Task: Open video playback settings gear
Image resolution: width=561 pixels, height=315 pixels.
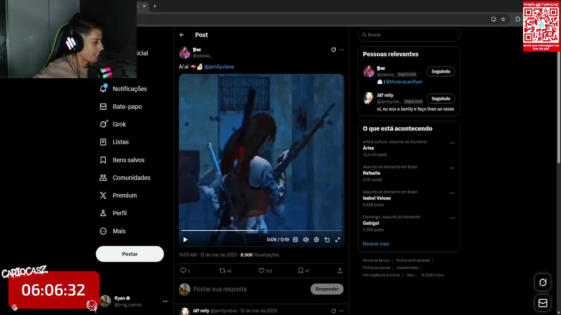Action: pyautogui.click(x=316, y=240)
